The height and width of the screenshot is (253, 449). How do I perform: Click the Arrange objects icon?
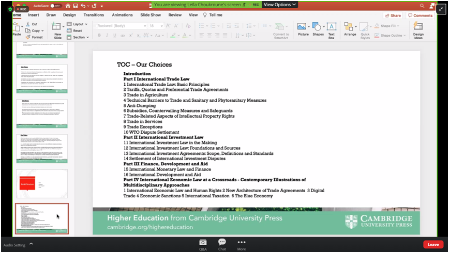pos(350,29)
